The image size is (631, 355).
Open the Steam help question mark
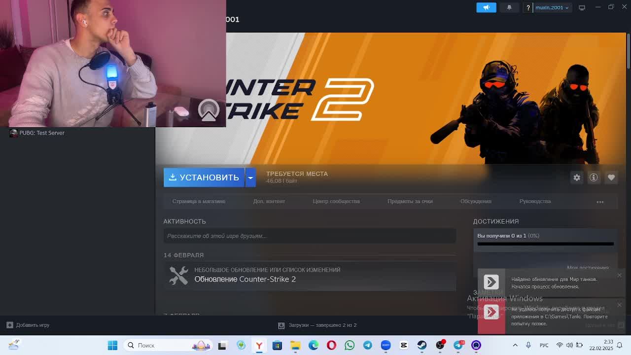[x=528, y=7]
